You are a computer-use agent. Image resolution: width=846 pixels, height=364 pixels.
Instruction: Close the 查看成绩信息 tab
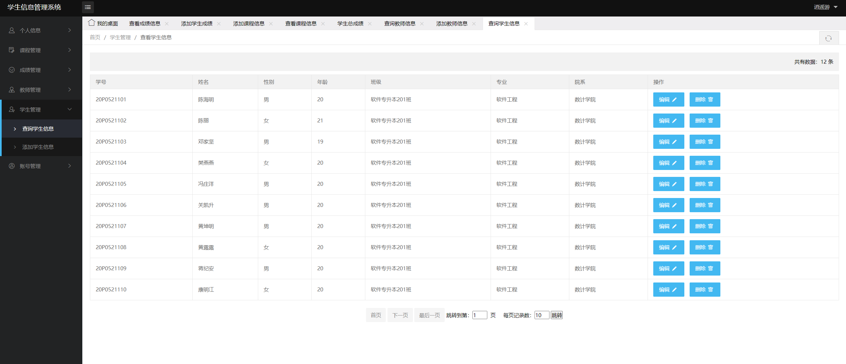point(167,24)
